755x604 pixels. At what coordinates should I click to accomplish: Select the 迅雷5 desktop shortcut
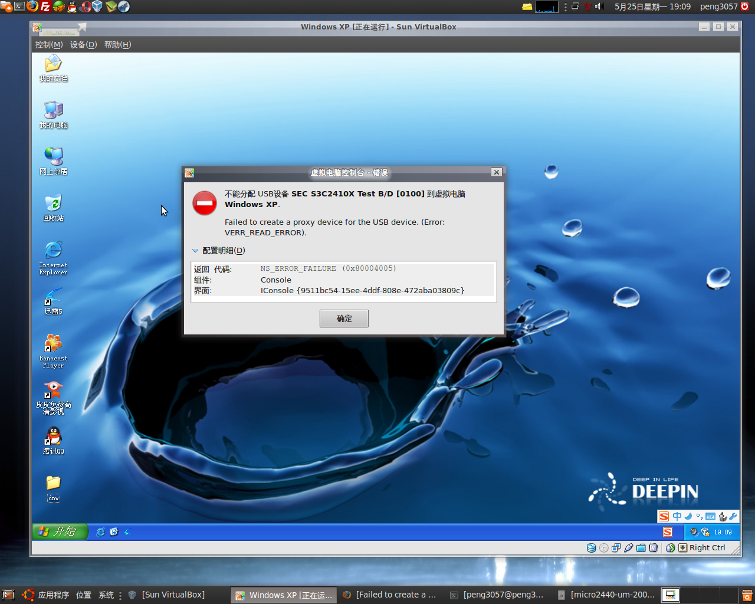click(x=53, y=301)
